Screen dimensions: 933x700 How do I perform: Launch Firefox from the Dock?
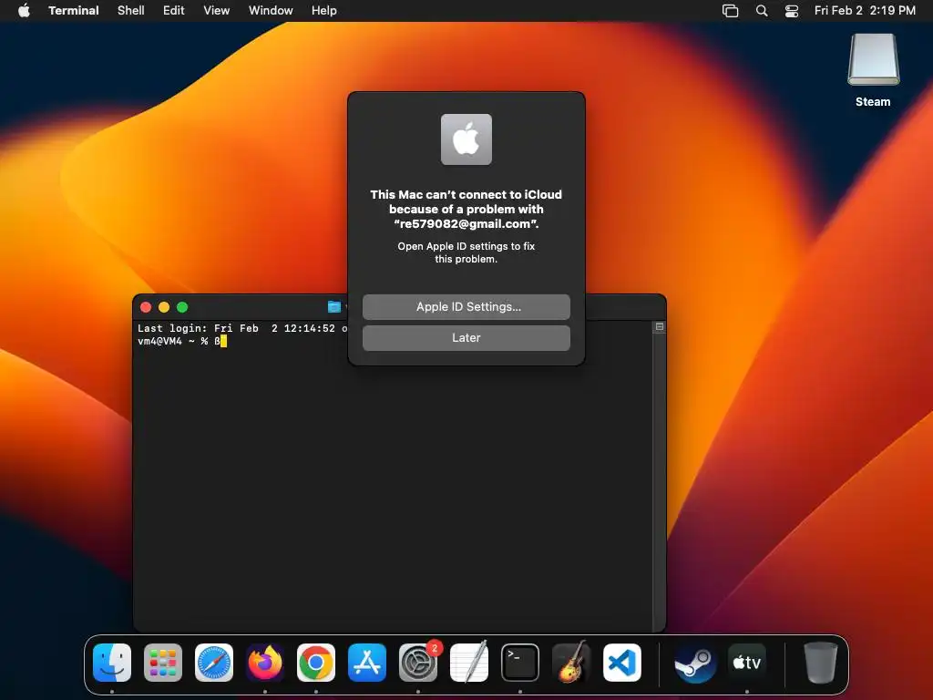tap(265, 662)
